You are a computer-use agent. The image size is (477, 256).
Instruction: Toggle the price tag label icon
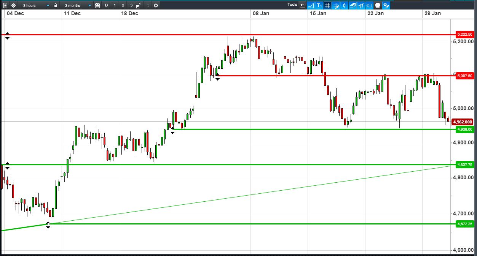(x=369, y=5)
